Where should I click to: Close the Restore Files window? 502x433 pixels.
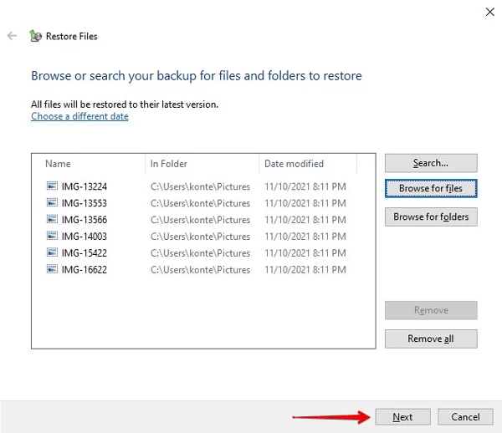click(x=489, y=12)
